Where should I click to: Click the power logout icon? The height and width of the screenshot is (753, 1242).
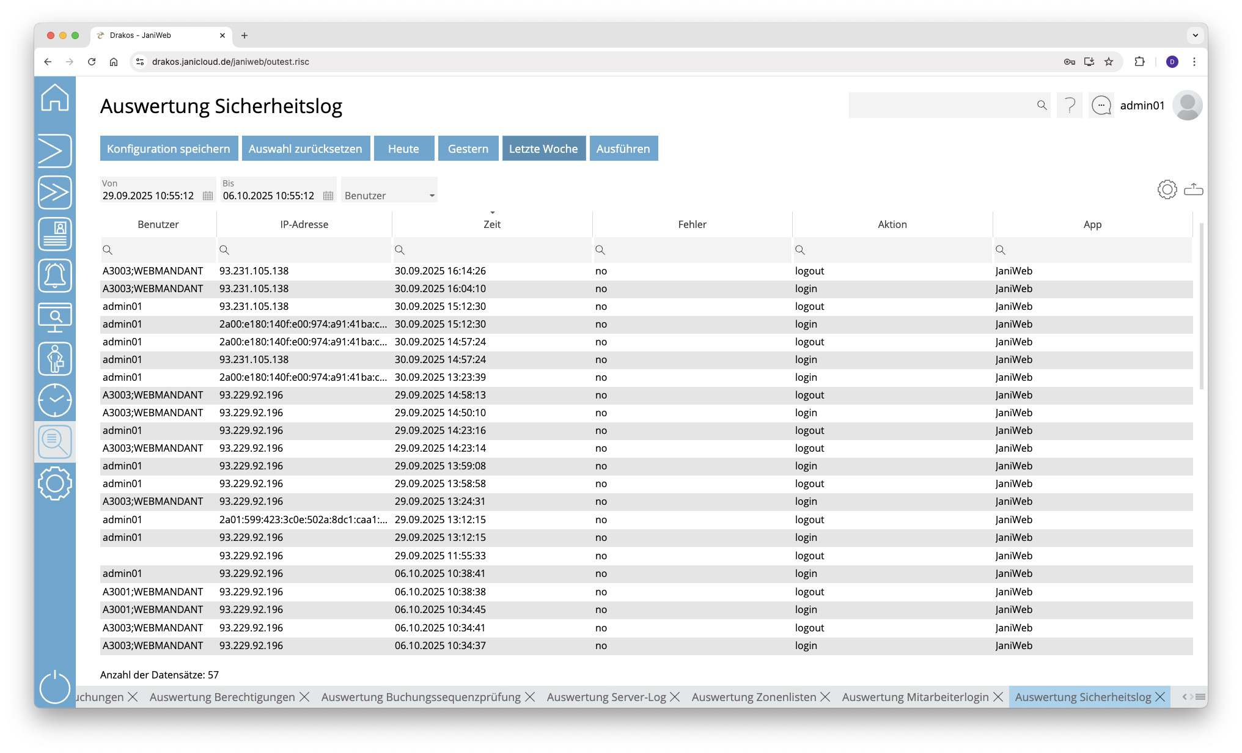[x=55, y=686]
